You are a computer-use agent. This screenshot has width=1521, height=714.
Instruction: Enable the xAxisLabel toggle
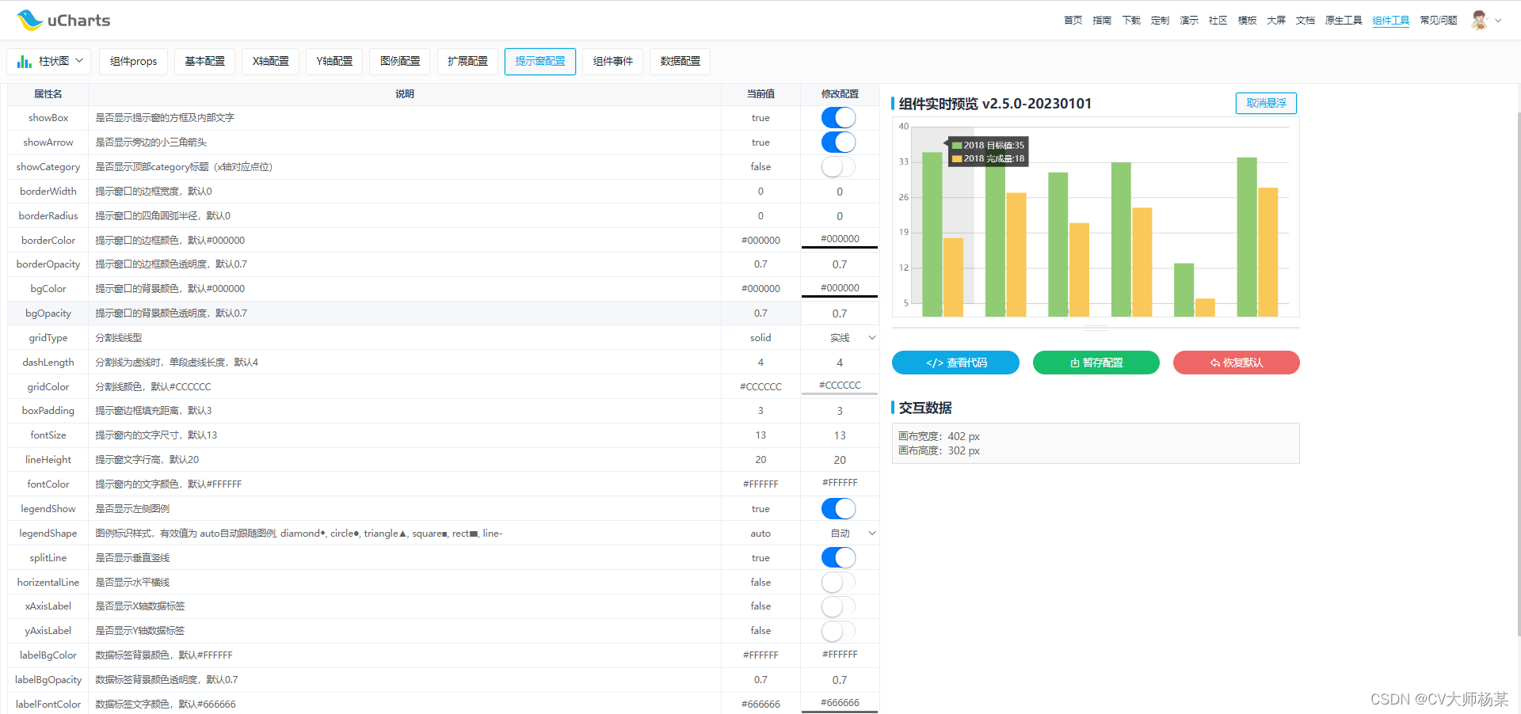(x=838, y=606)
